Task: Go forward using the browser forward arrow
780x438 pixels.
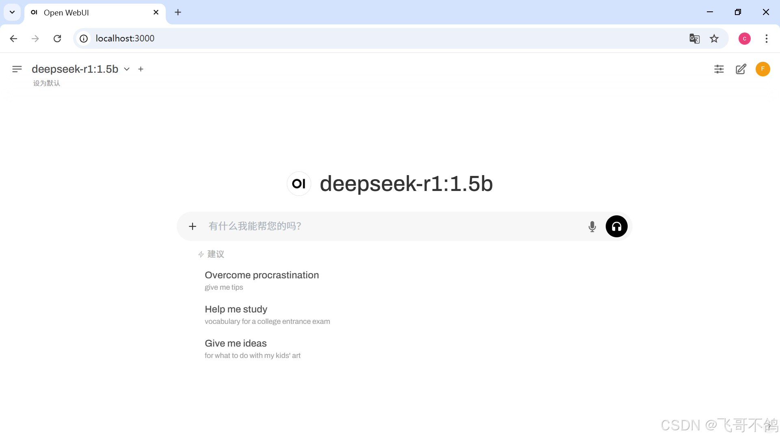Action: click(x=35, y=39)
